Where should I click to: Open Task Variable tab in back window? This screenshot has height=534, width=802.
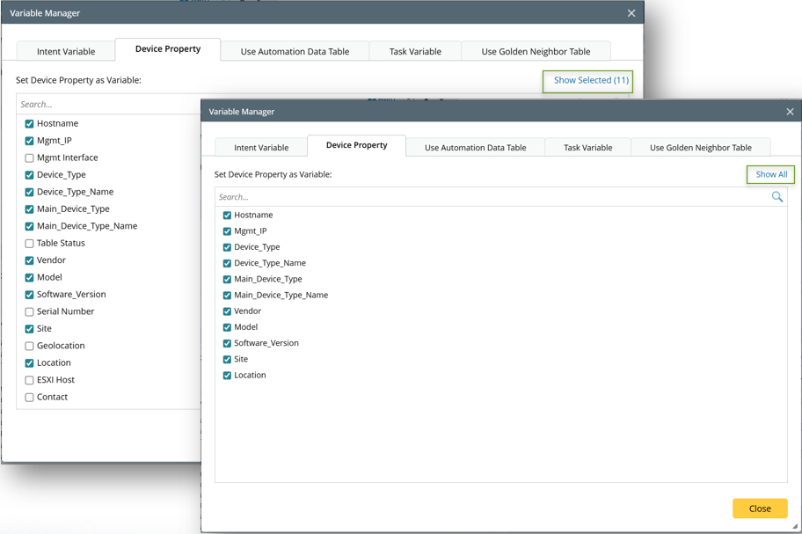tap(415, 51)
